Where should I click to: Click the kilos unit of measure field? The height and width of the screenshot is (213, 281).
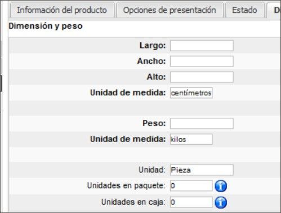(191, 139)
